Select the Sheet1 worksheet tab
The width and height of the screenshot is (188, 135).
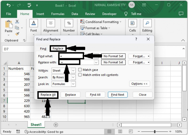click(36, 125)
